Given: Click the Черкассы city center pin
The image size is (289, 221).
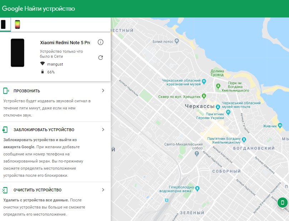Looking at the screenshot, I should 218,107.
